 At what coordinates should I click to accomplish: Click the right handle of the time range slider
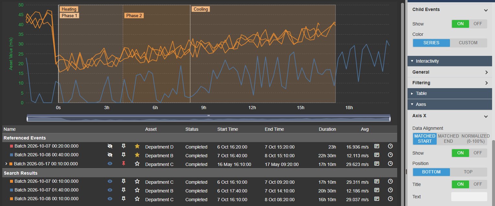click(390, 119)
